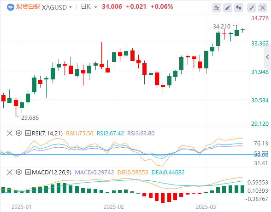Change chart type with candlestick icon
Screen dimensions: 271x212
click(x=239, y=8)
